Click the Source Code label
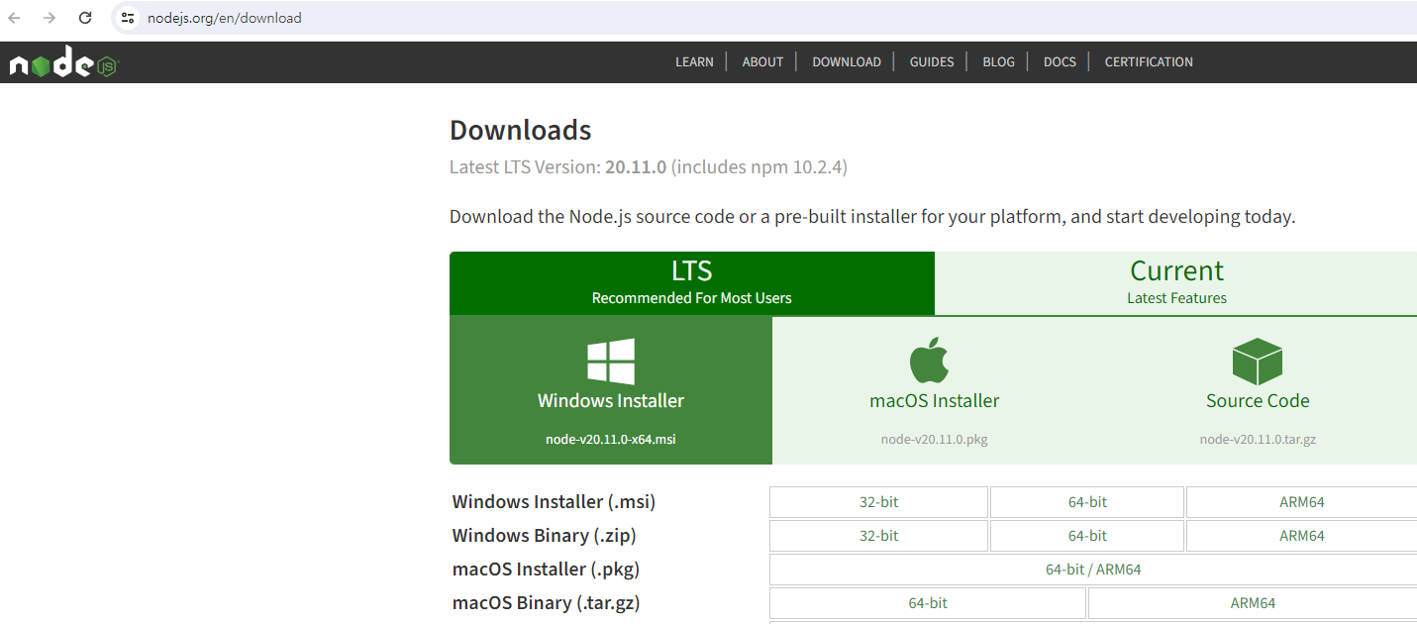The image size is (1417, 624). (x=1258, y=401)
